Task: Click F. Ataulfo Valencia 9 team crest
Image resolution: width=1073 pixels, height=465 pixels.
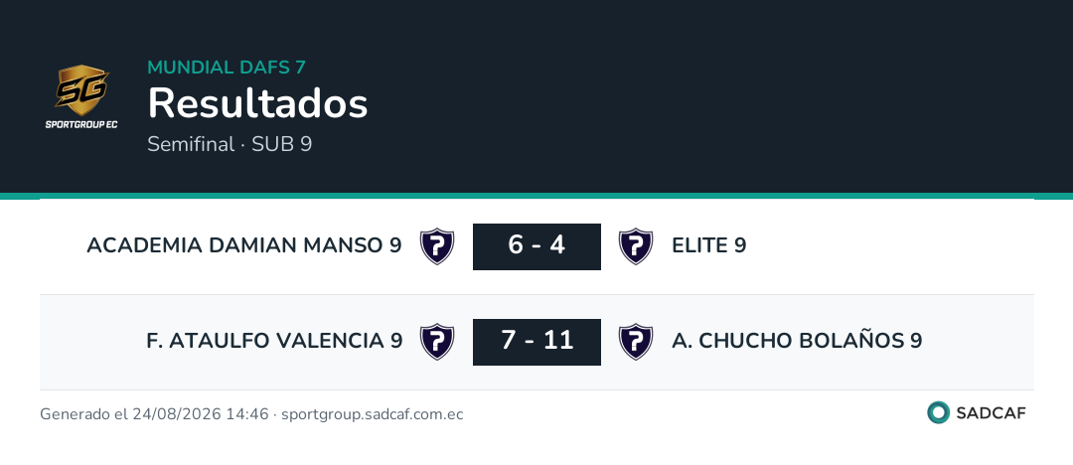Action: pyautogui.click(x=437, y=342)
